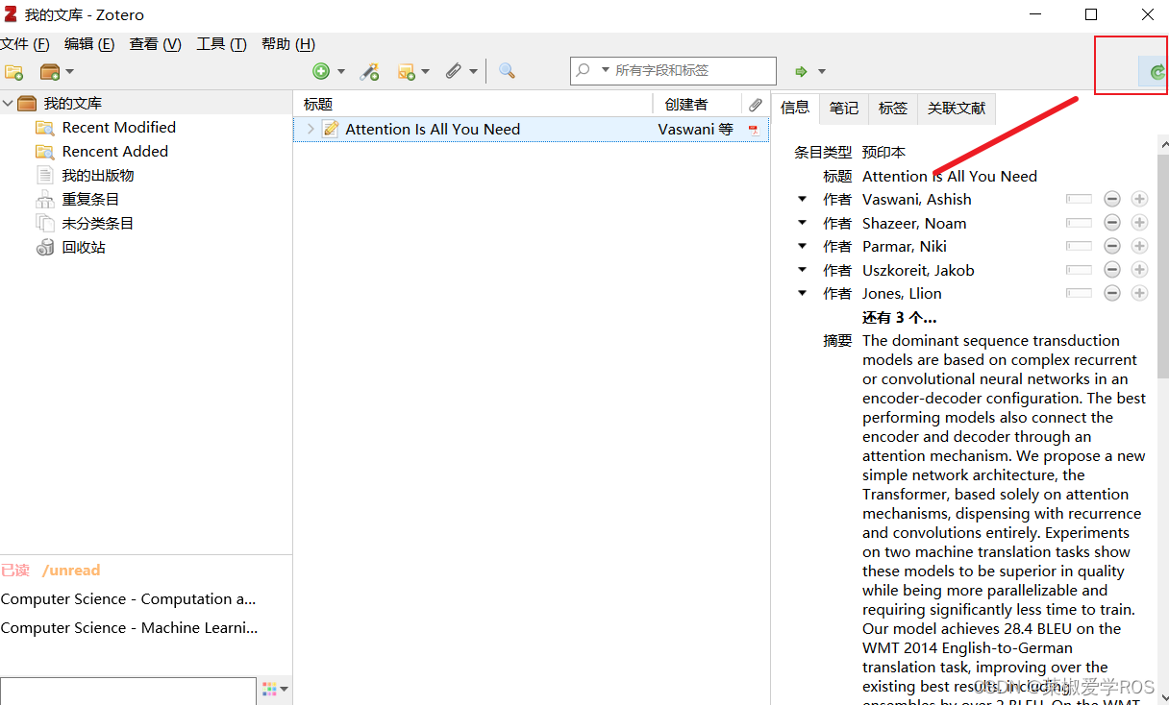1169x705 pixels.
Task: Open the 编辑 menu
Action: pos(89,44)
